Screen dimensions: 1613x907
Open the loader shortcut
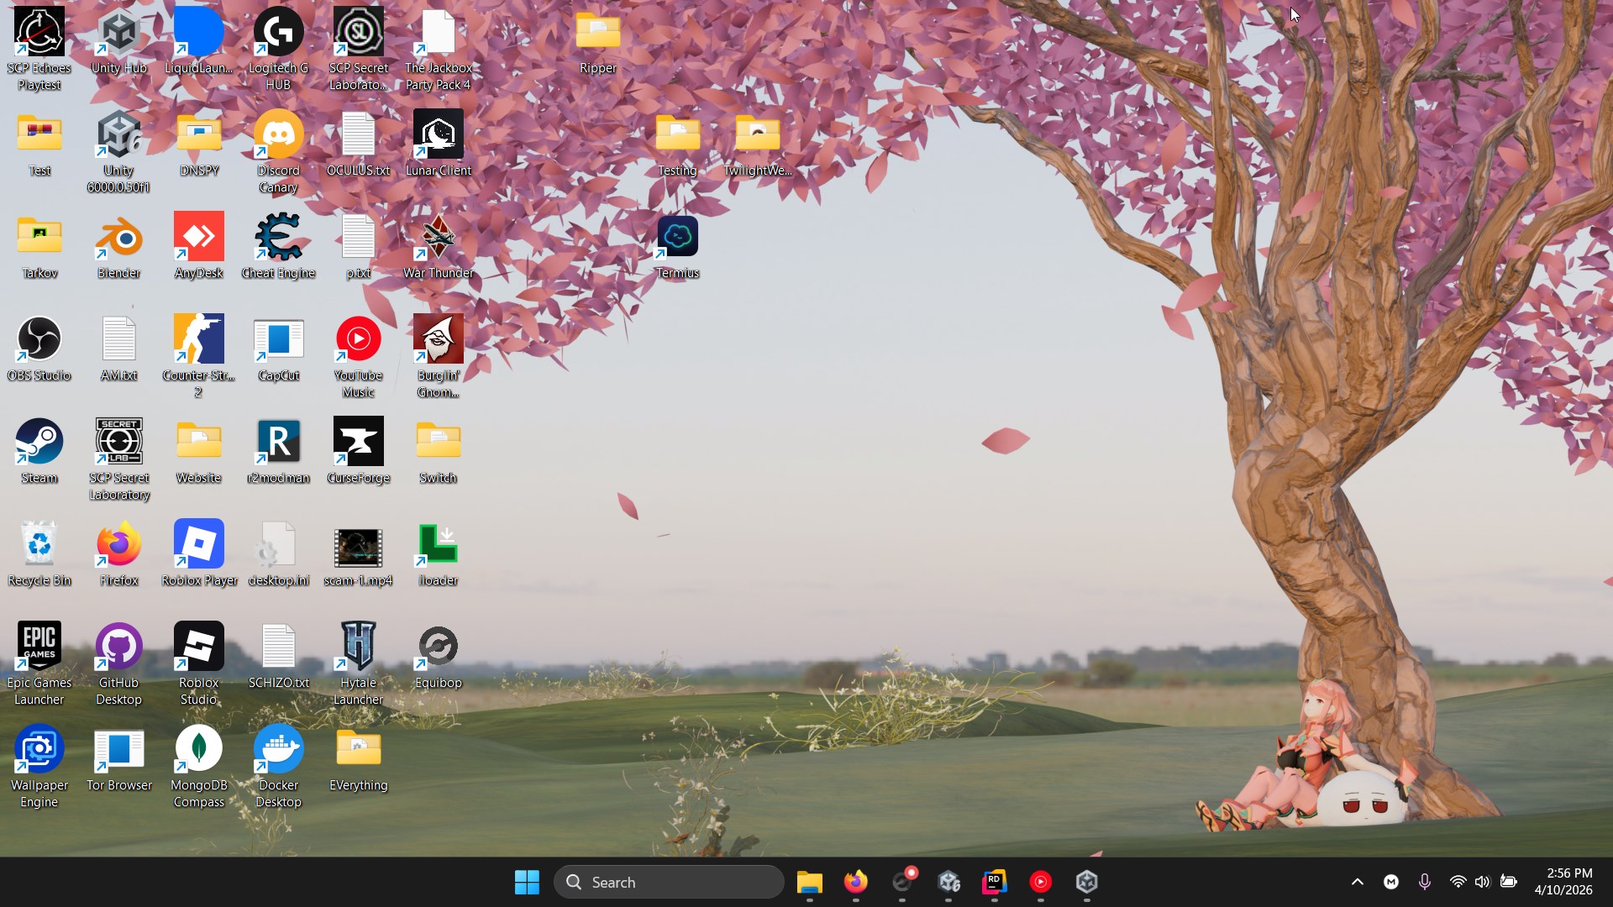(x=438, y=554)
